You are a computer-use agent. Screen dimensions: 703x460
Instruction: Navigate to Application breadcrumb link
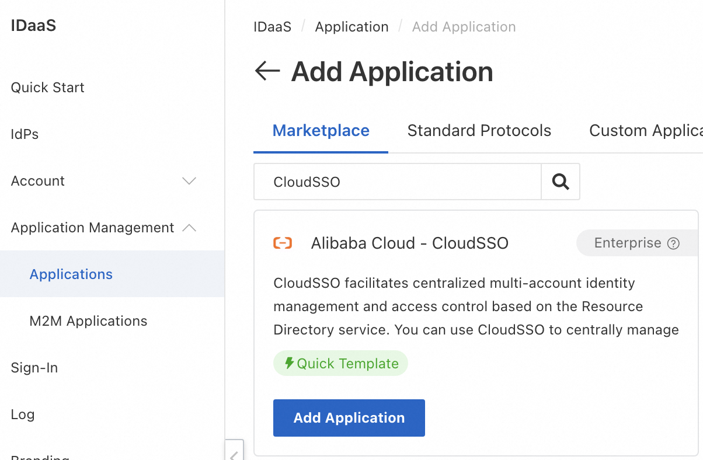(351, 27)
